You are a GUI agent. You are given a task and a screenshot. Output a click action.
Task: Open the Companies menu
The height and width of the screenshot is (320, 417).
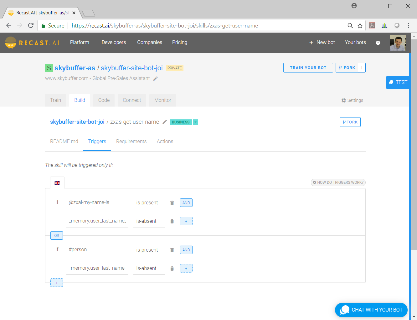tap(150, 42)
